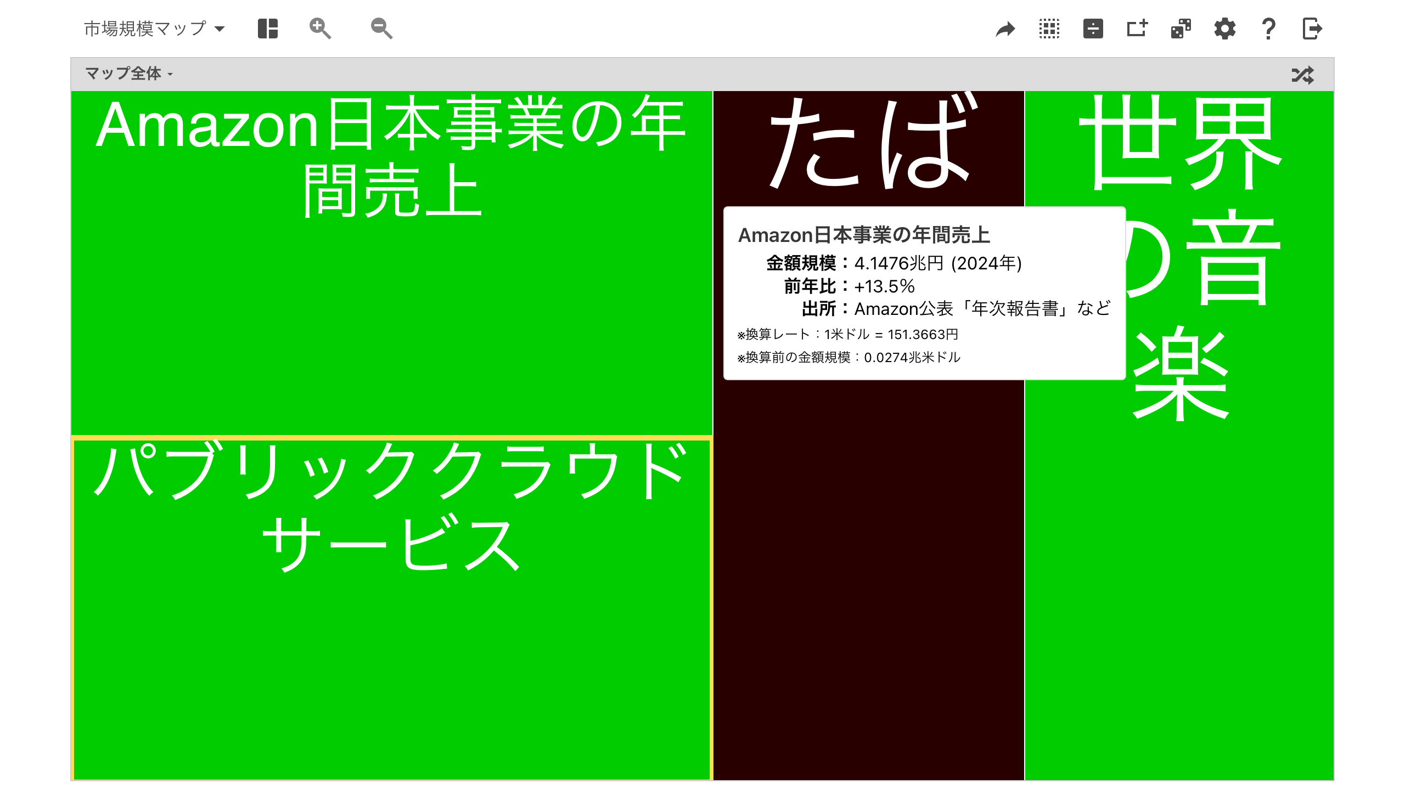
Task: Click the division calculator icon
Action: 1093,29
